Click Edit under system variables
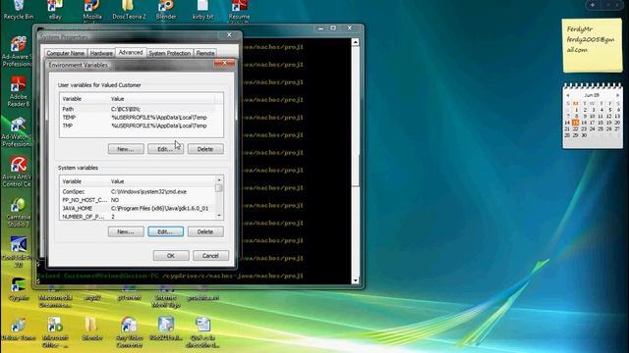Viewport: 629px width, 353px height. [165, 231]
